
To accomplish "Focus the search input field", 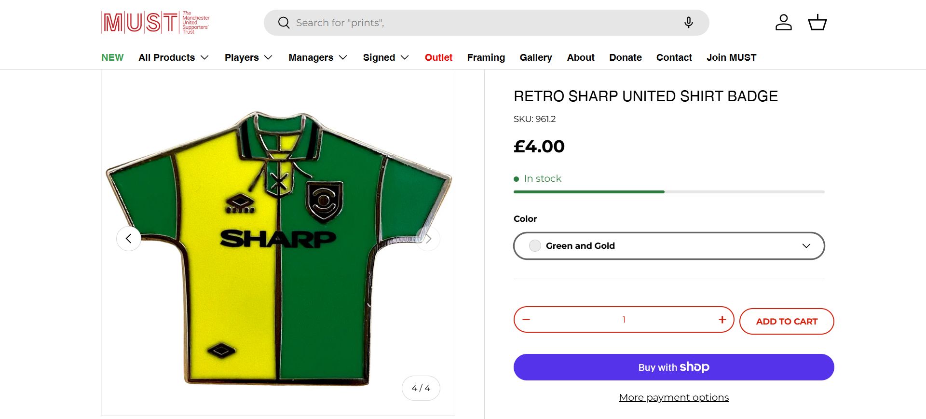I will coord(482,23).
